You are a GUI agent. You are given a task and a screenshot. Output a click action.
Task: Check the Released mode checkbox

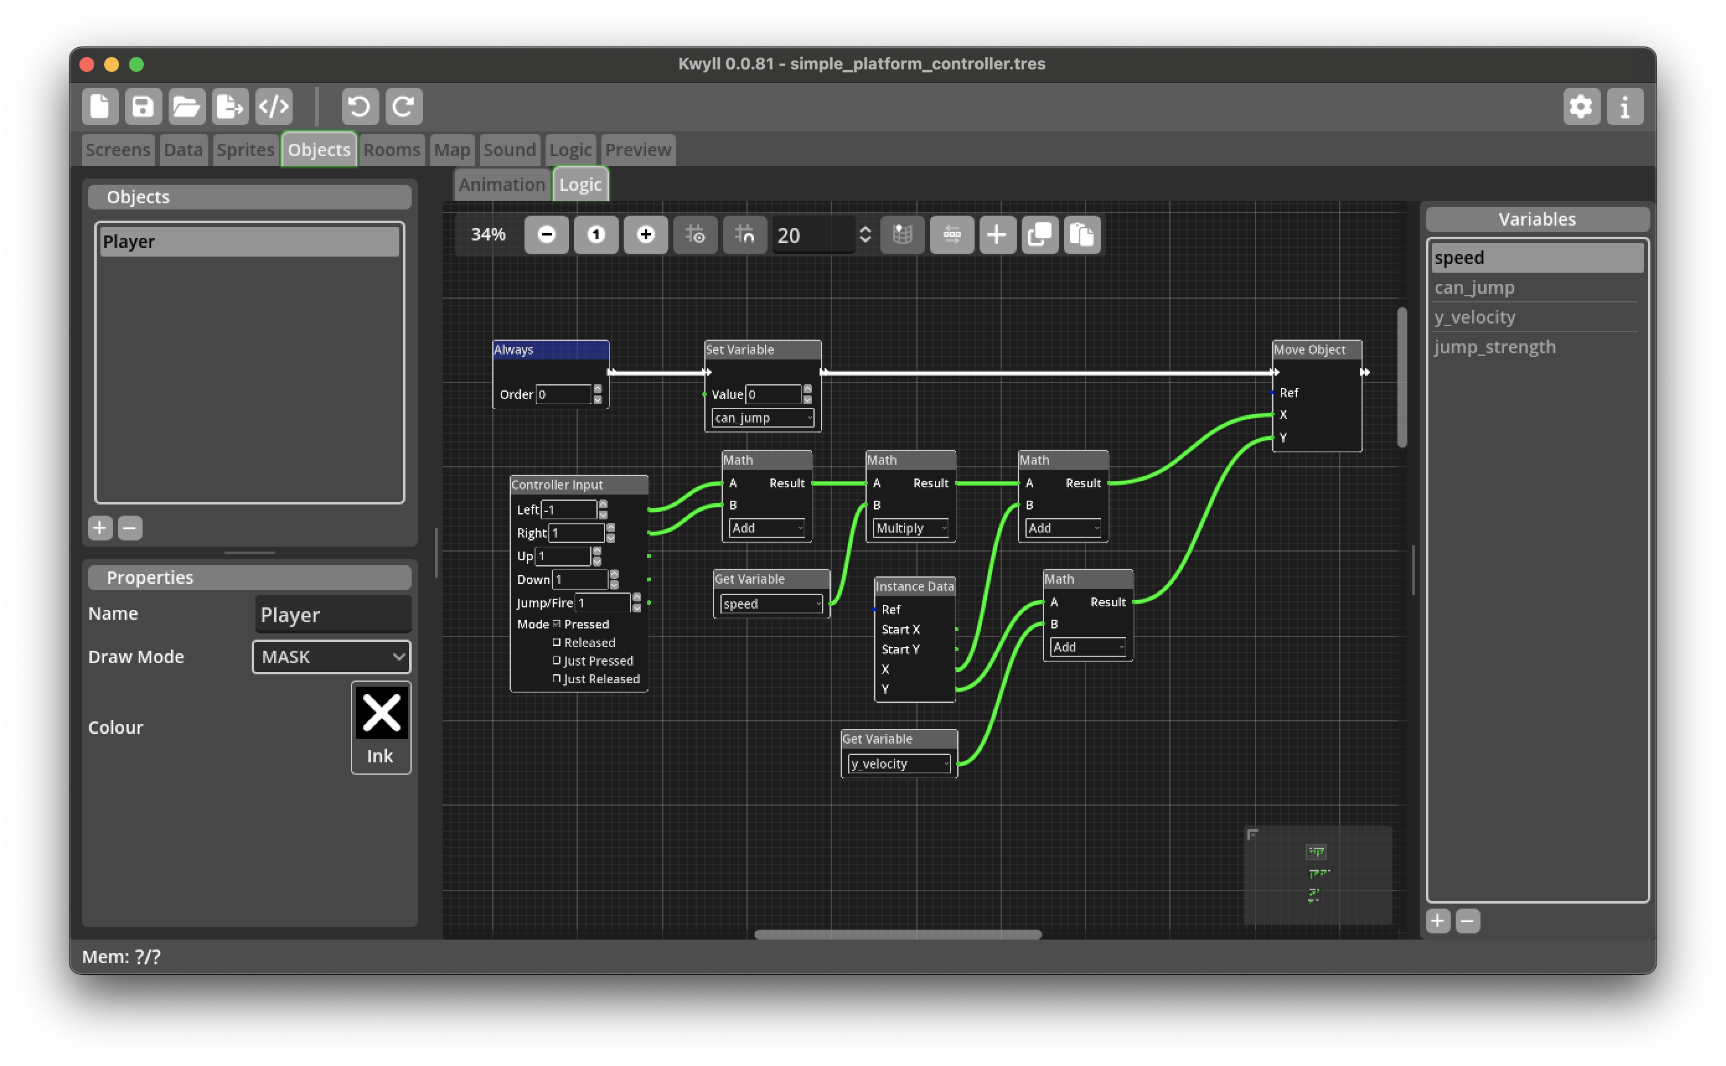point(557,642)
